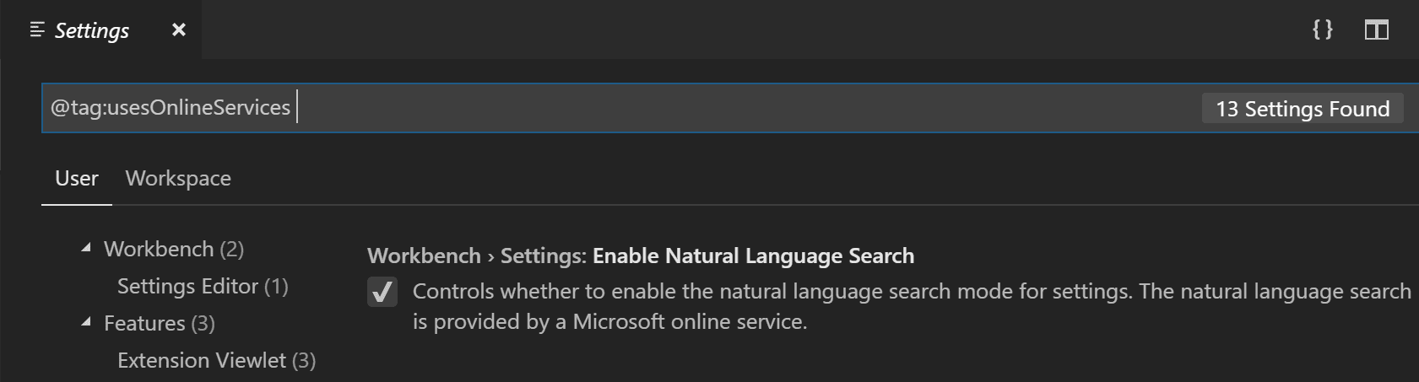The image size is (1419, 382).
Task: Click the Workbench › Settings category prefix
Action: (x=476, y=256)
